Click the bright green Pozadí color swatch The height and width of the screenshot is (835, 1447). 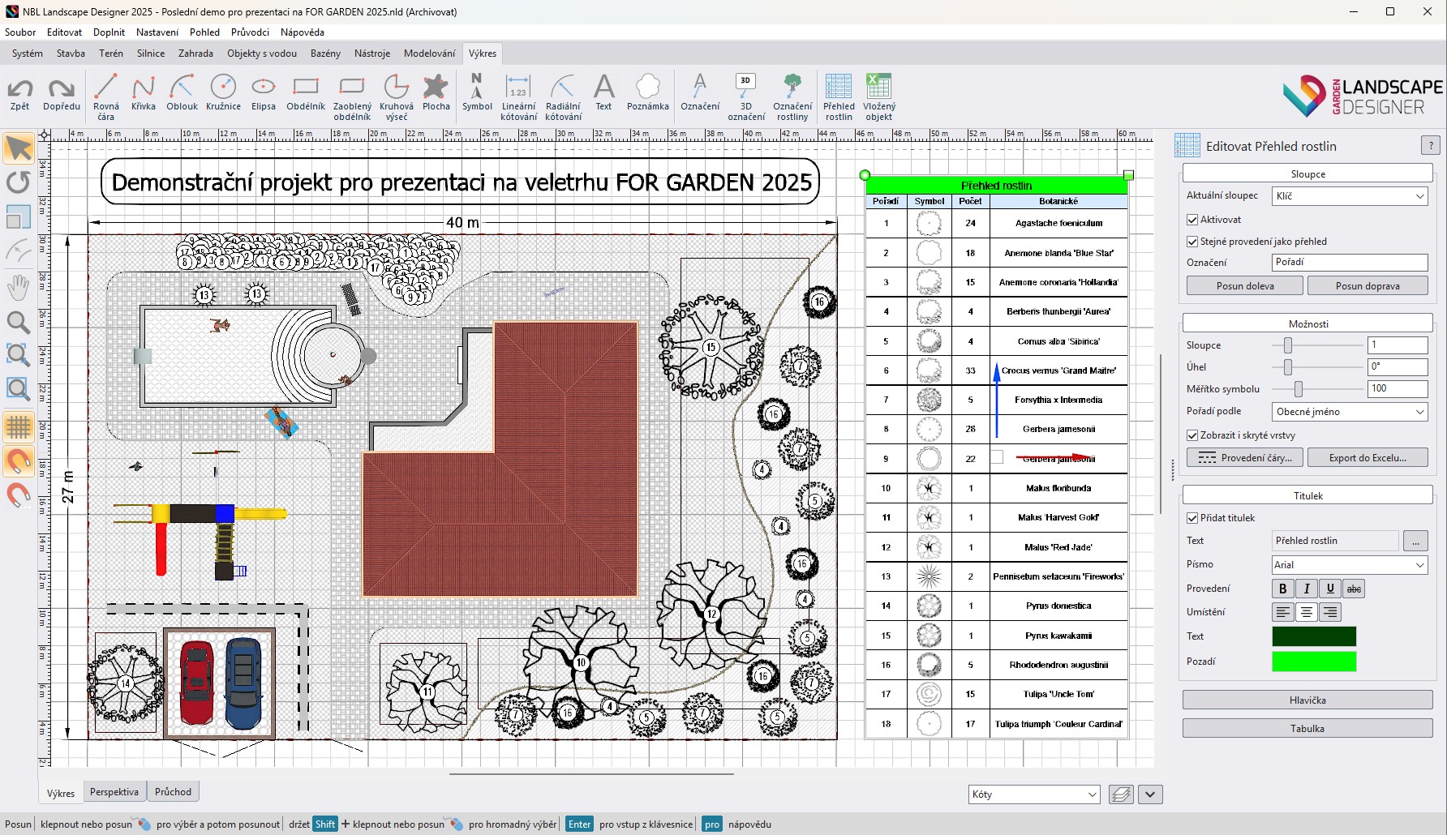[x=1314, y=662]
